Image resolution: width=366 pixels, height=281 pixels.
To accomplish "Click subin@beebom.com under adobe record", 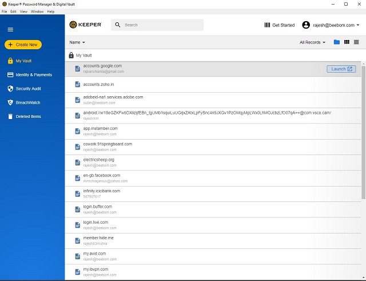I will pyautogui.click(x=99, y=103).
